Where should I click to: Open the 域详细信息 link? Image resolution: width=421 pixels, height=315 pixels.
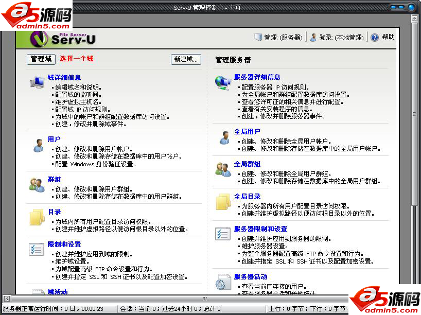64,78
